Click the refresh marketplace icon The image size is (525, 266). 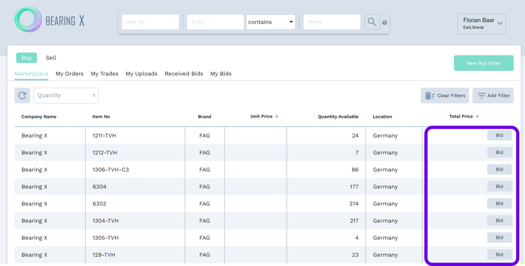(22, 95)
